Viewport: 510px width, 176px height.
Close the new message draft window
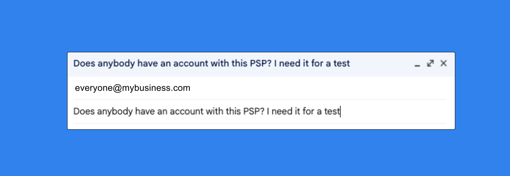(444, 64)
